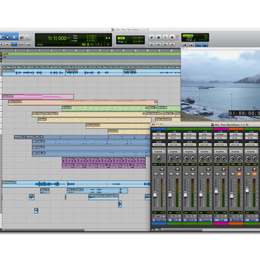Viewport: 260px width, 260px height.
Task: Click Narration volume readout in mixer
Action: click(x=159, y=213)
